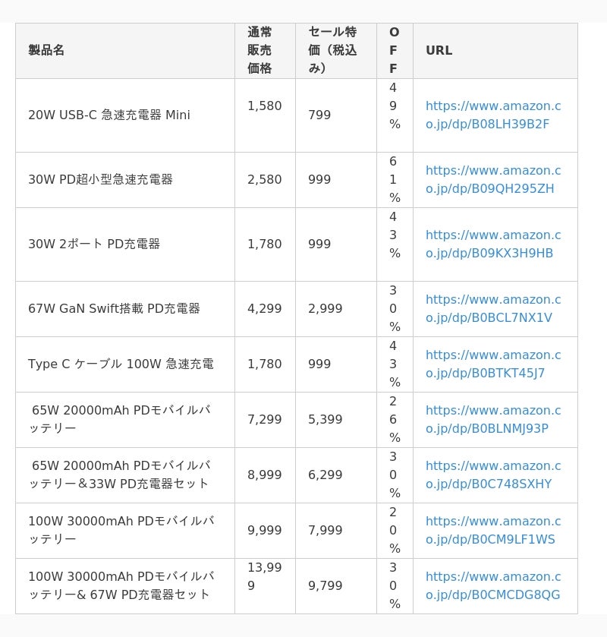The height and width of the screenshot is (637, 607).
Task: Select 65W 20000mAh battery with 7,299 price
Action: point(120,419)
